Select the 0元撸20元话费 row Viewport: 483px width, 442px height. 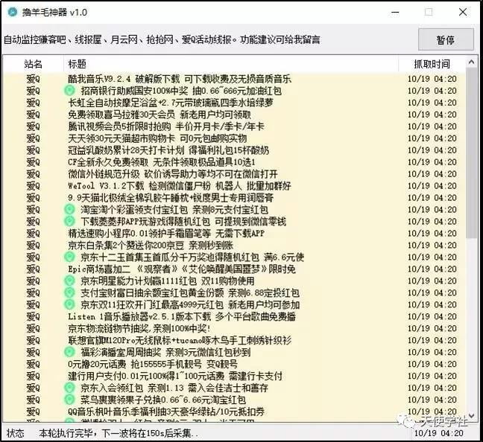click(234, 364)
